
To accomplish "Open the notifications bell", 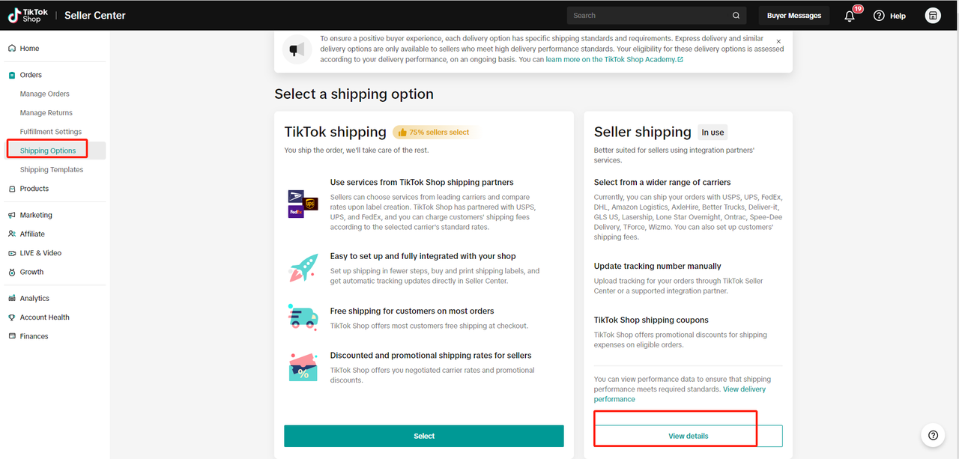I will tap(849, 15).
